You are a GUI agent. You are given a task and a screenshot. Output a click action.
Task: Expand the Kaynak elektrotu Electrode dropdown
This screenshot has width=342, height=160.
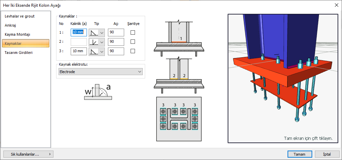pyautogui.click(x=100, y=72)
